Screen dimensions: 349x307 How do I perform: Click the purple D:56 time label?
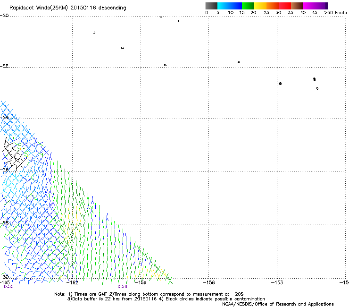click(x=123, y=287)
